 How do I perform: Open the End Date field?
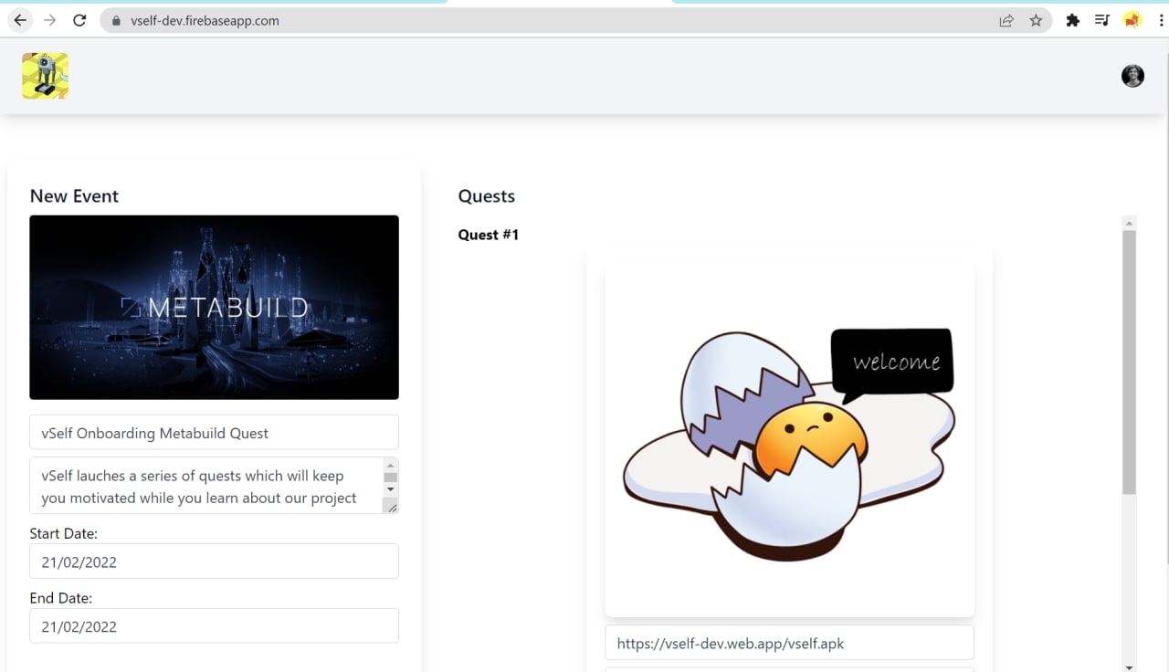[x=214, y=626]
